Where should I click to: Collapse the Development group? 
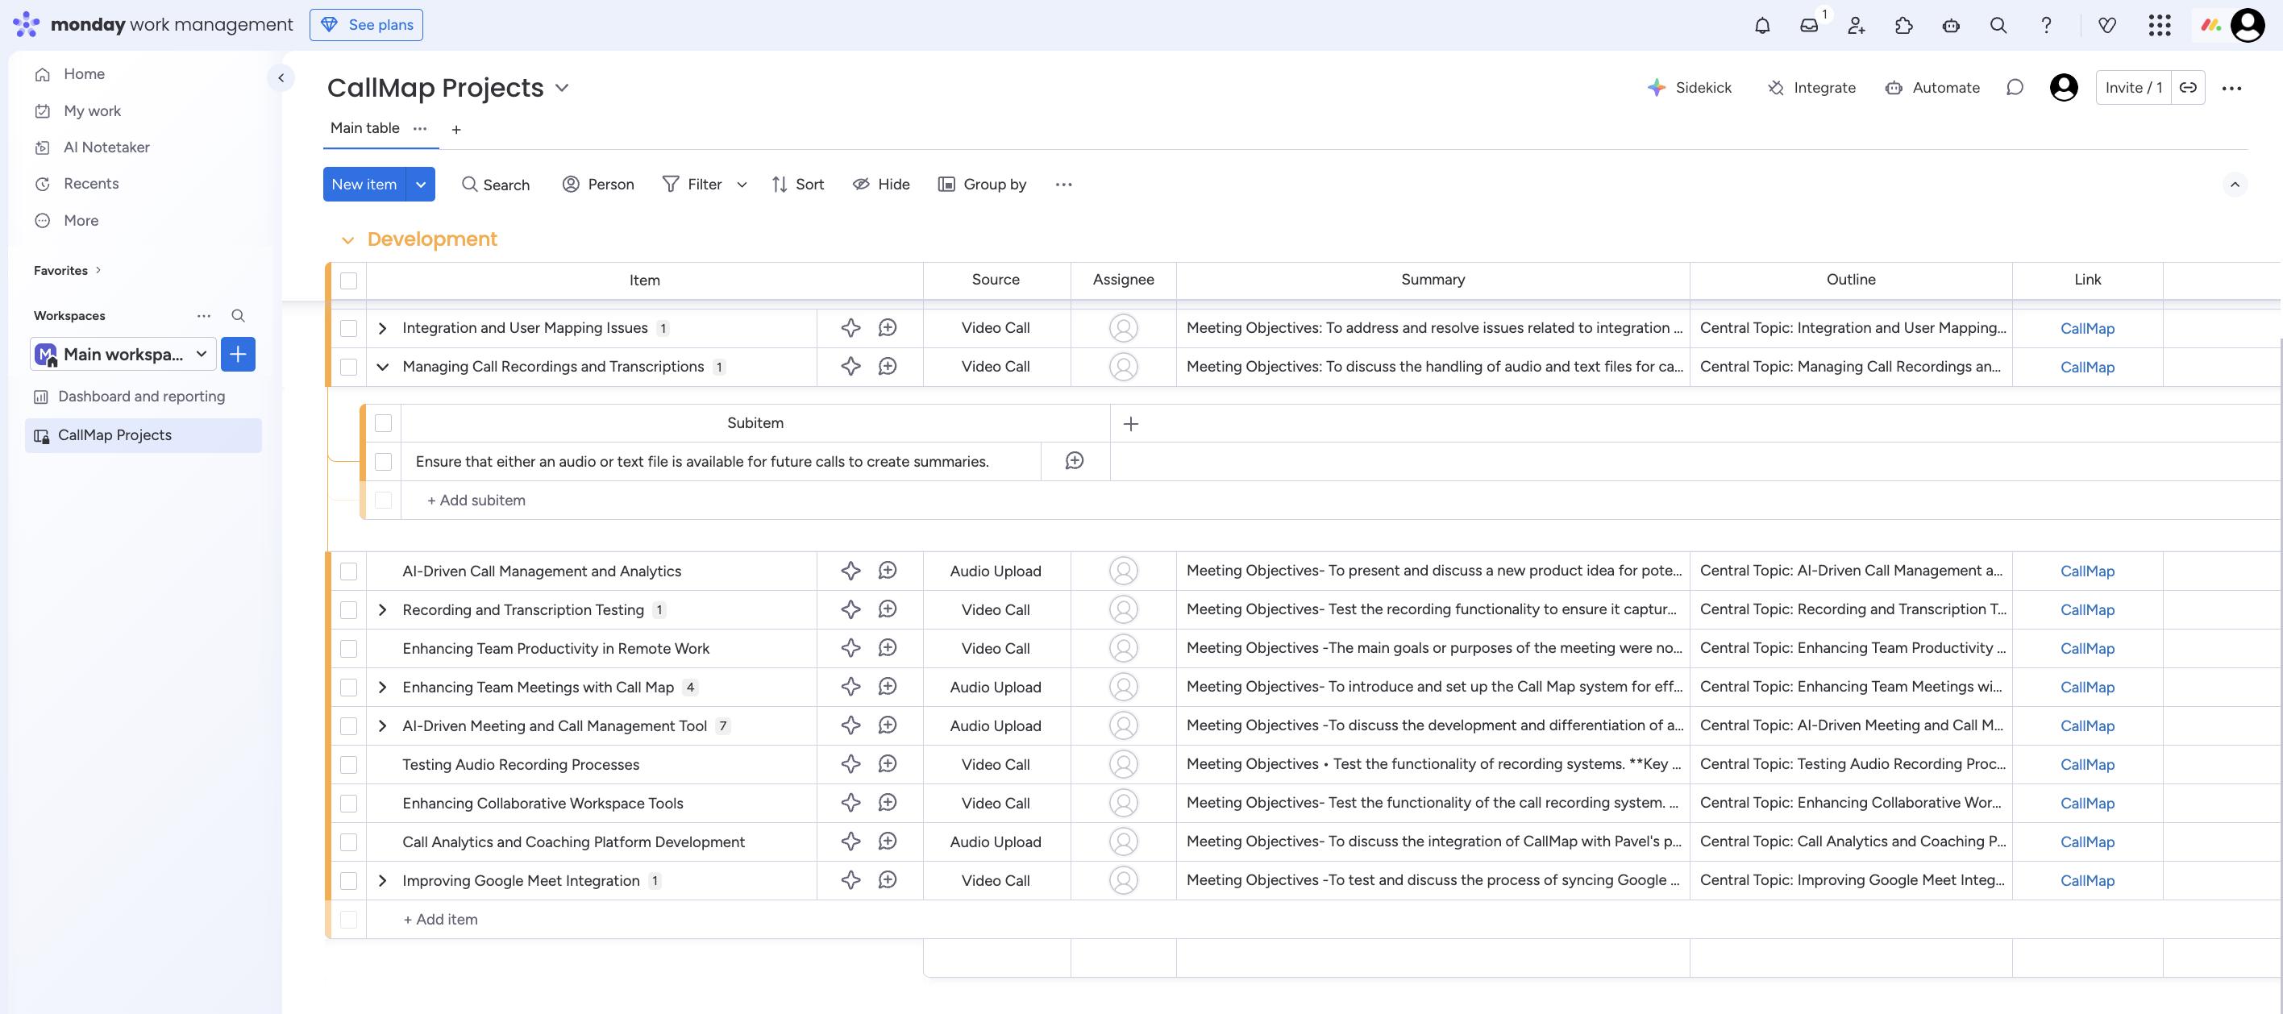tap(347, 240)
